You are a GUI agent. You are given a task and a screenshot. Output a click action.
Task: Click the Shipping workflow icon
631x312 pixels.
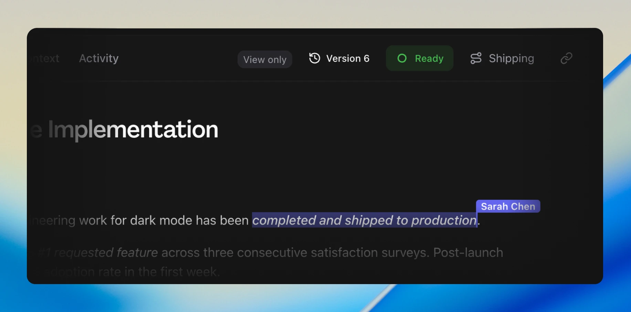pyautogui.click(x=476, y=58)
